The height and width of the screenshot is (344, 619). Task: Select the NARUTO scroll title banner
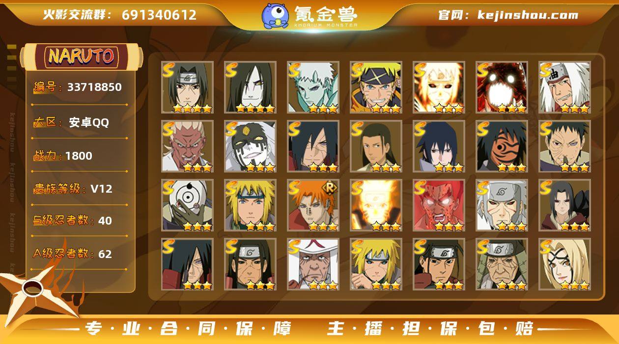pos(82,57)
